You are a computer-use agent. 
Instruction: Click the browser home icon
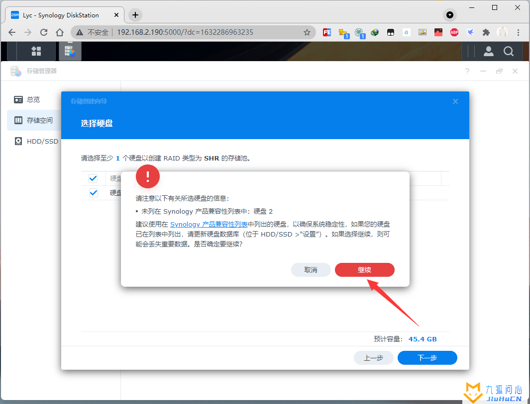pyautogui.click(x=60, y=32)
